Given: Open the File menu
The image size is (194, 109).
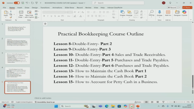Looking at the screenshot, I should pos(4,8).
